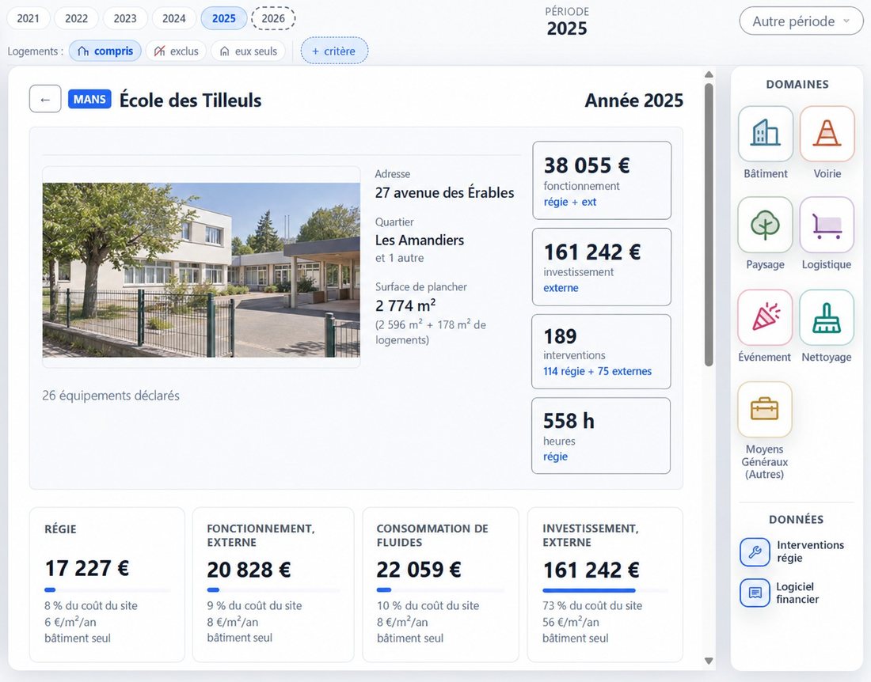This screenshot has width=871, height=682.
Task: Click the vertical scrollbar thumb
Action: [x=708, y=225]
